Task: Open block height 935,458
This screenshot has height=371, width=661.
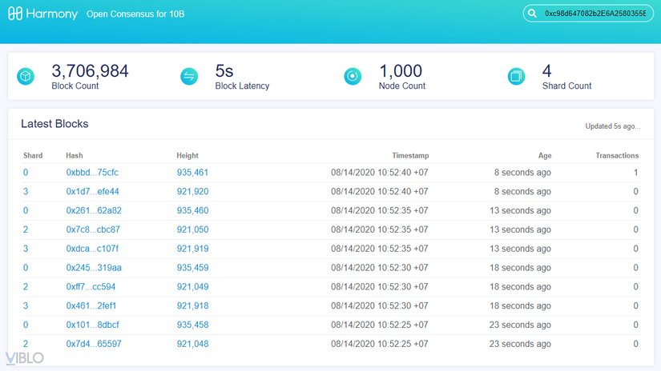Action: click(192, 325)
